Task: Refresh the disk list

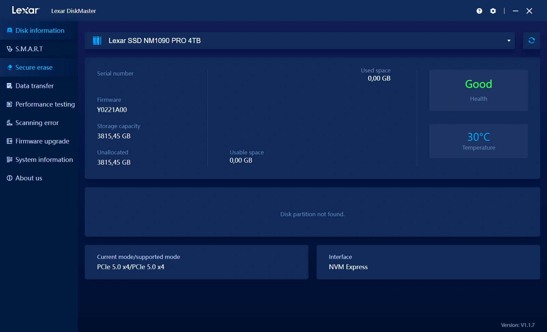Action: pyautogui.click(x=532, y=41)
